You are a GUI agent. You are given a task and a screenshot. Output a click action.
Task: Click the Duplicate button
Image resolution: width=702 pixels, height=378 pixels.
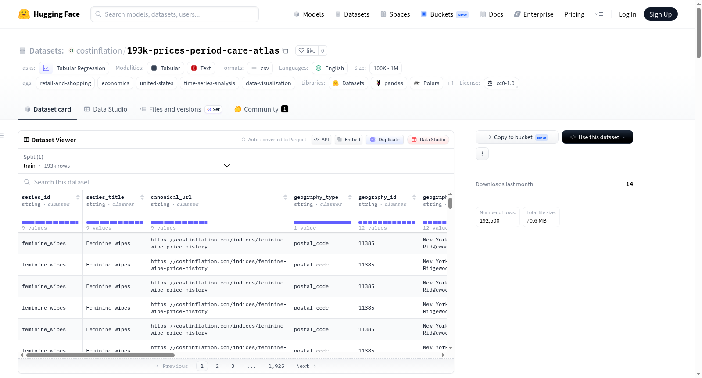tap(385, 140)
